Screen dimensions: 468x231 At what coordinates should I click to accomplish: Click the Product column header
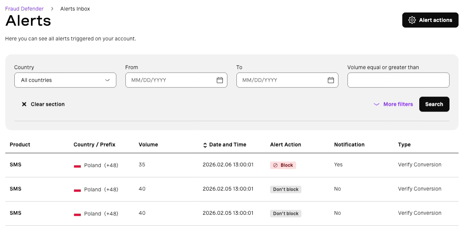pos(20,144)
